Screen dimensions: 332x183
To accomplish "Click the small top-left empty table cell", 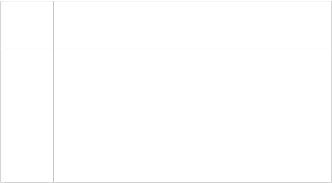I will (x=27, y=25).
